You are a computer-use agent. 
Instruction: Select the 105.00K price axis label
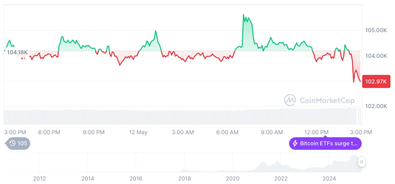(x=376, y=30)
